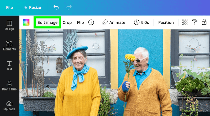This screenshot has width=210, height=116.
Task: Click the Edit image button
Action: pos(48,23)
